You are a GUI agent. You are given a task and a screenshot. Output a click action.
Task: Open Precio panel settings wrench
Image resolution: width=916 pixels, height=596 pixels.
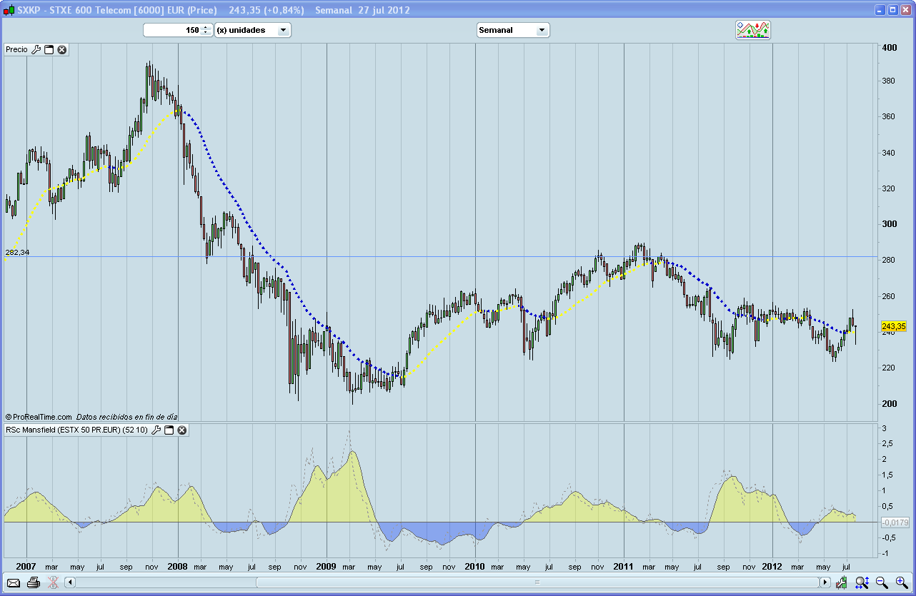click(36, 49)
